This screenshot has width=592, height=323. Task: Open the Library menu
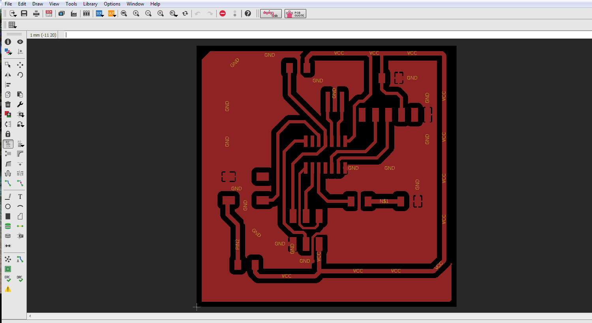(x=90, y=4)
